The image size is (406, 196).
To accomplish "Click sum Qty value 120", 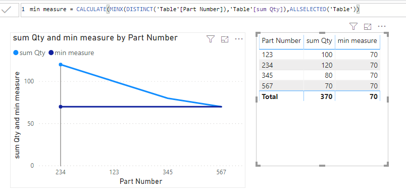I will 326,65.
